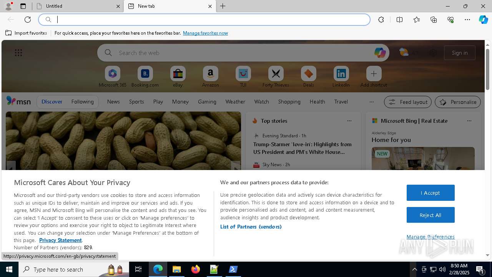Open Windows Start menu
This screenshot has width=492, height=277.
[x=9, y=269]
